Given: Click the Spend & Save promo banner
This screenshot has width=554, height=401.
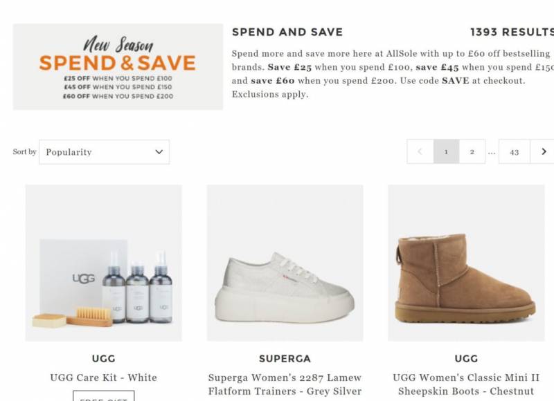Looking at the screenshot, I should pos(118,67).
